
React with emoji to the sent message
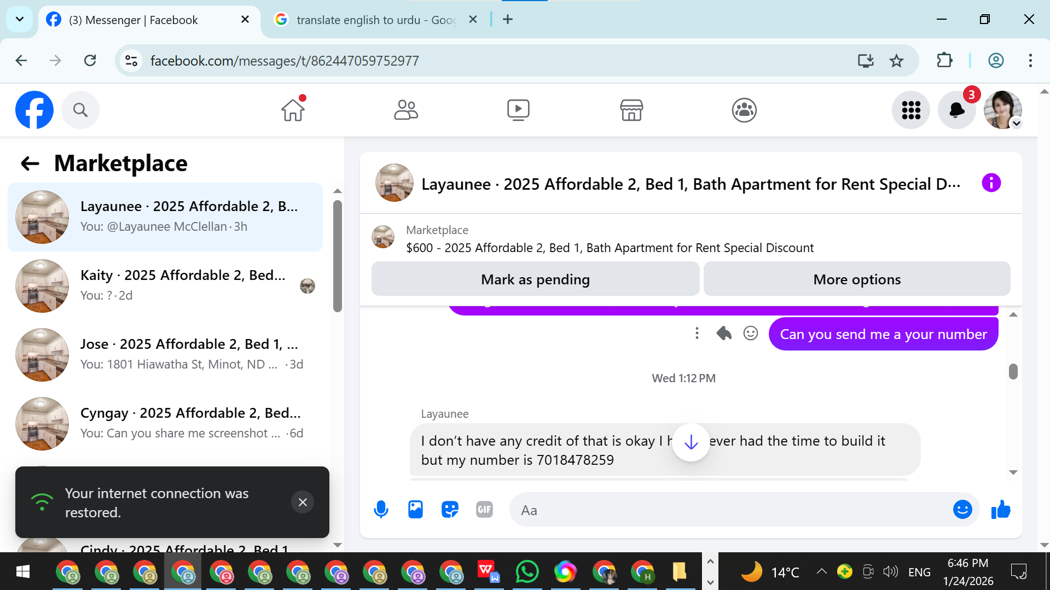pyautogui.click(x=751, y=333)
